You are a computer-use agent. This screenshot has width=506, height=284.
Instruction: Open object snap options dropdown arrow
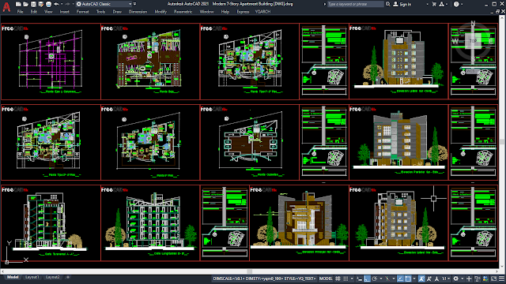(x=414, y=278)
